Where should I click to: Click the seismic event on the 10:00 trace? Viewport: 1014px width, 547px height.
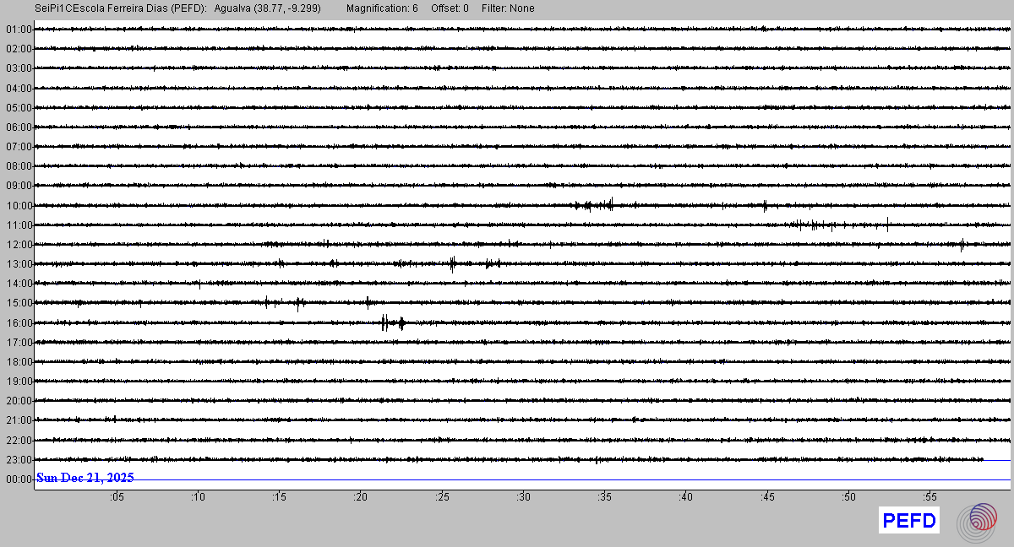(596, 204)
